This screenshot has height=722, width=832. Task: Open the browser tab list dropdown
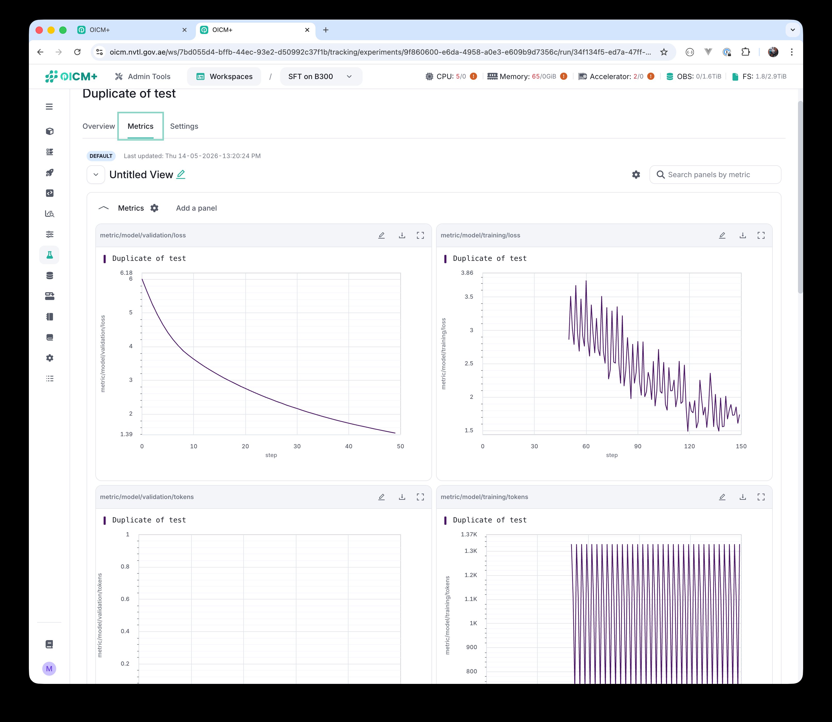click(x=793, y=30)
